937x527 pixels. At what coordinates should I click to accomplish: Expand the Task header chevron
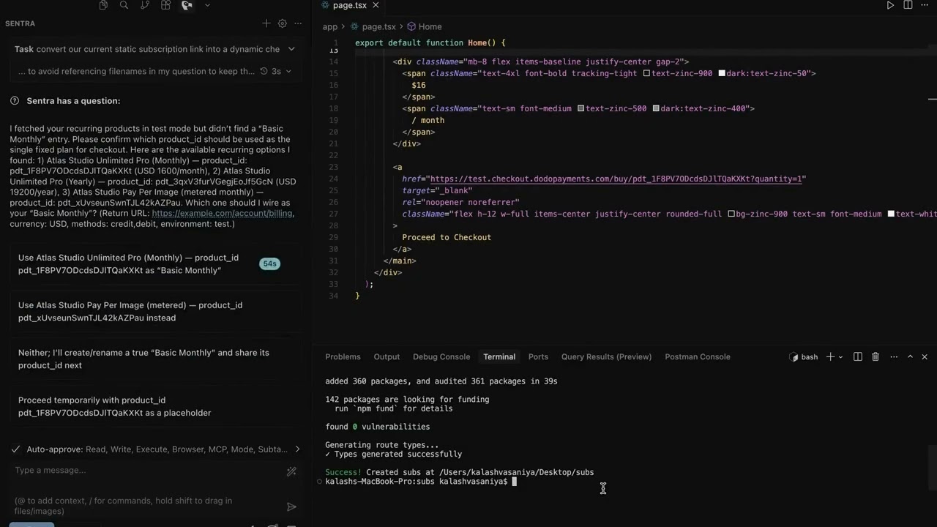[x=291, y=49]
